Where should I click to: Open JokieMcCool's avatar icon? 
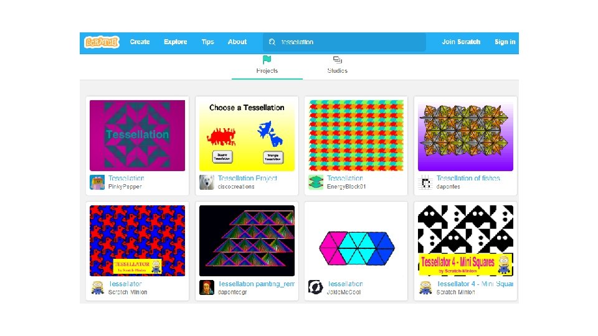tap(316, 287)
